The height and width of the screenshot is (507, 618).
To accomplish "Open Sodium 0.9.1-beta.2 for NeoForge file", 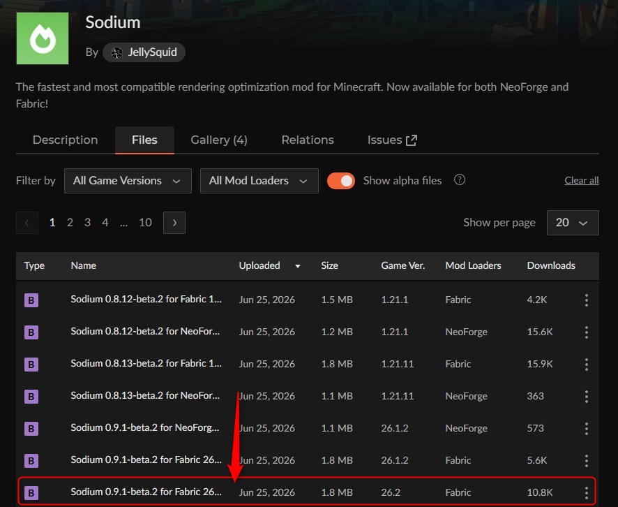I will pos(144,427).
